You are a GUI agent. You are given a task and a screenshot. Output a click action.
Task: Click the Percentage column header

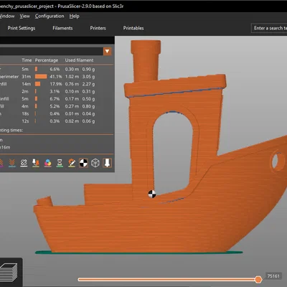47,60
